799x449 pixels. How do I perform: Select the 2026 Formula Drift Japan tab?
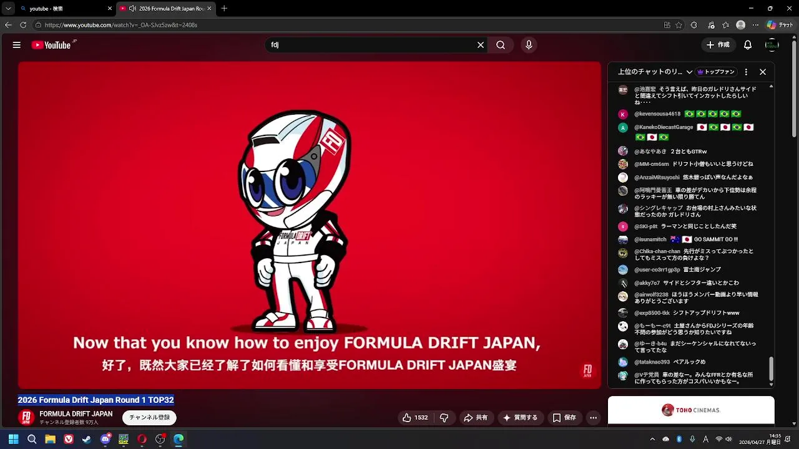coord(165,9)
